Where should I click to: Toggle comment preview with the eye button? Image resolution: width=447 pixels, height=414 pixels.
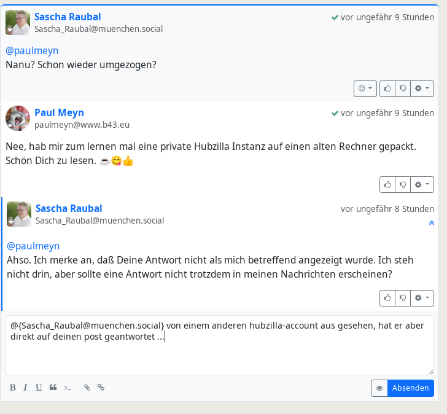(x=379, y=388)
